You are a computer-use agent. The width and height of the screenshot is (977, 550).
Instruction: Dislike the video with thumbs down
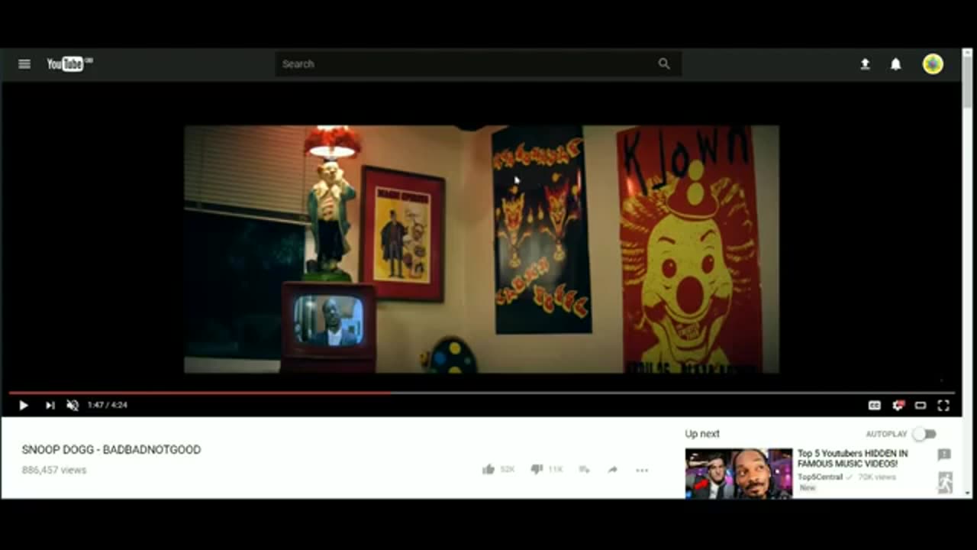(537, 470)
